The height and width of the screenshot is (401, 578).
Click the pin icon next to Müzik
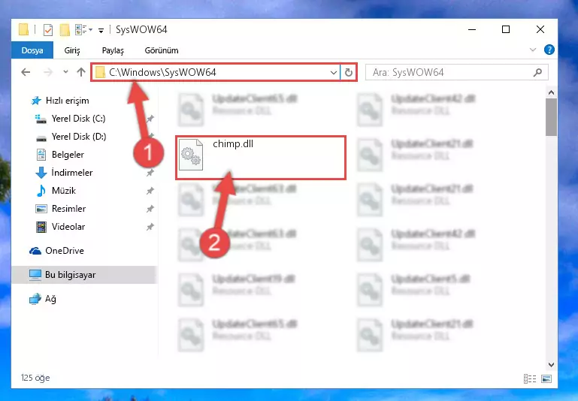[x=150, y=191]
